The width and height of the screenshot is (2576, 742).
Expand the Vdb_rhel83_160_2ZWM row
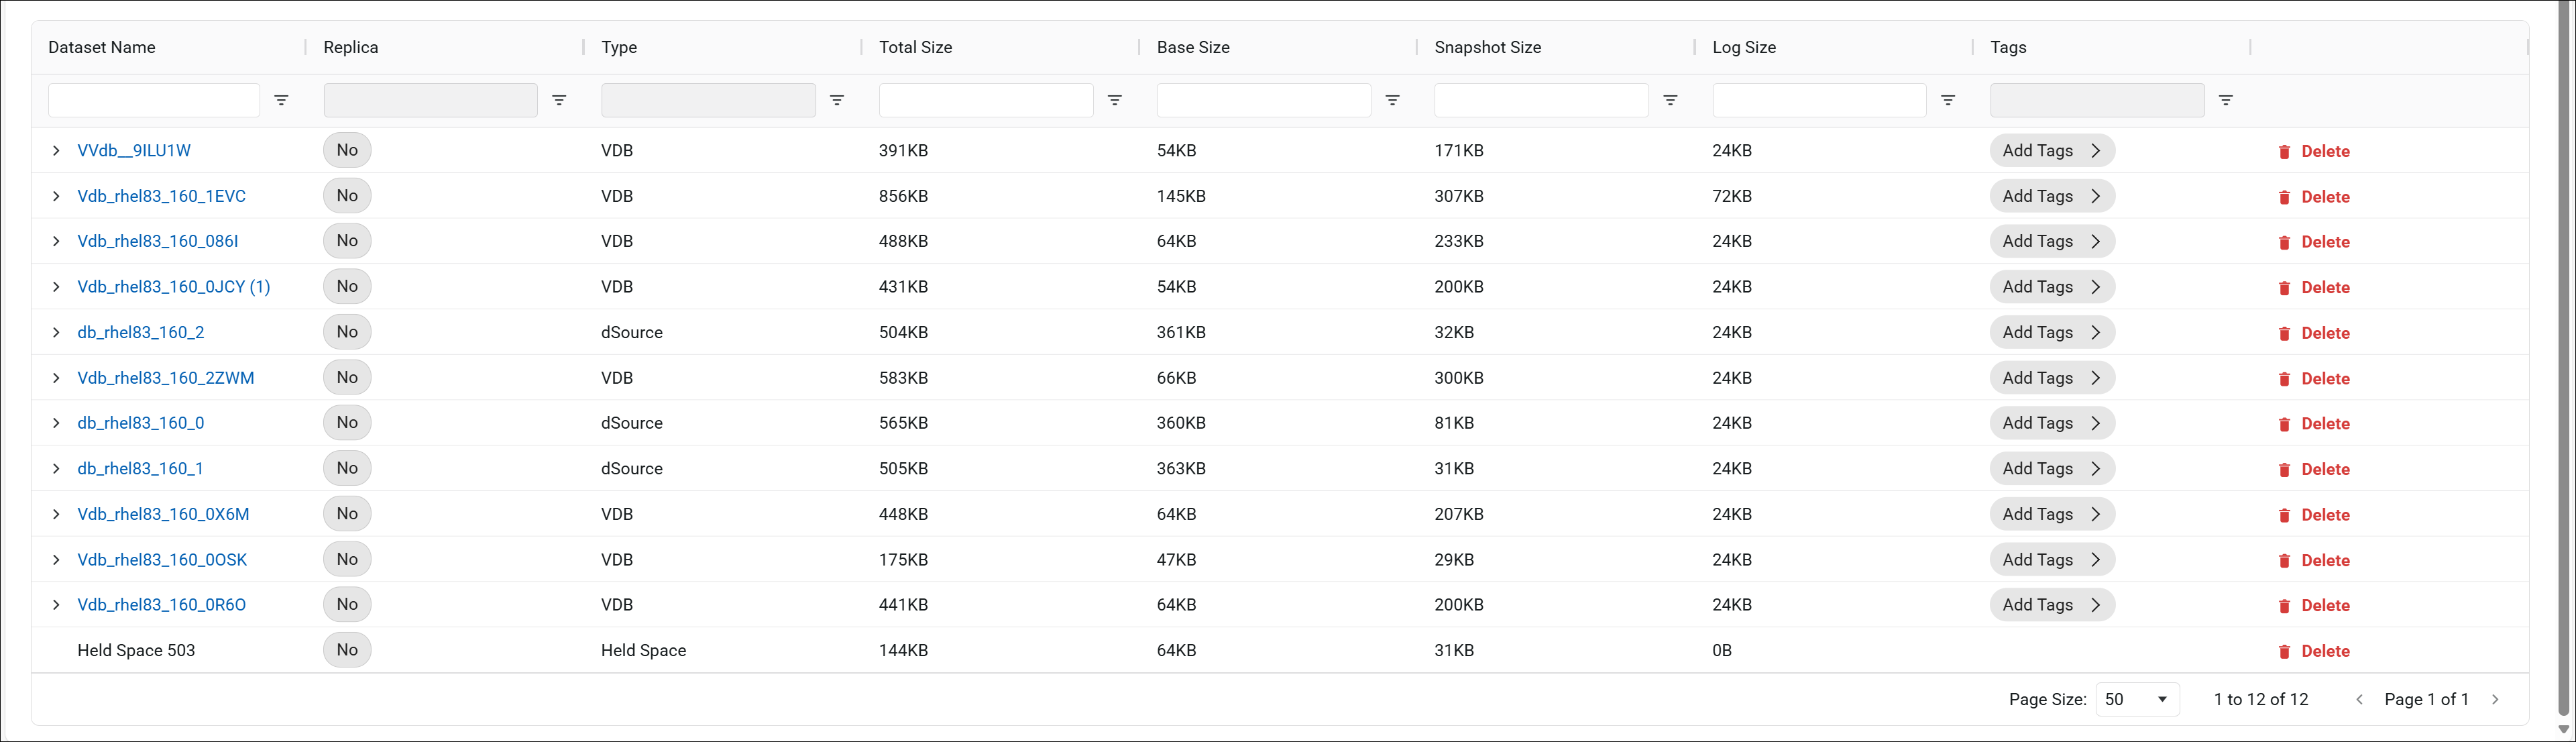(x=56, y=378)
